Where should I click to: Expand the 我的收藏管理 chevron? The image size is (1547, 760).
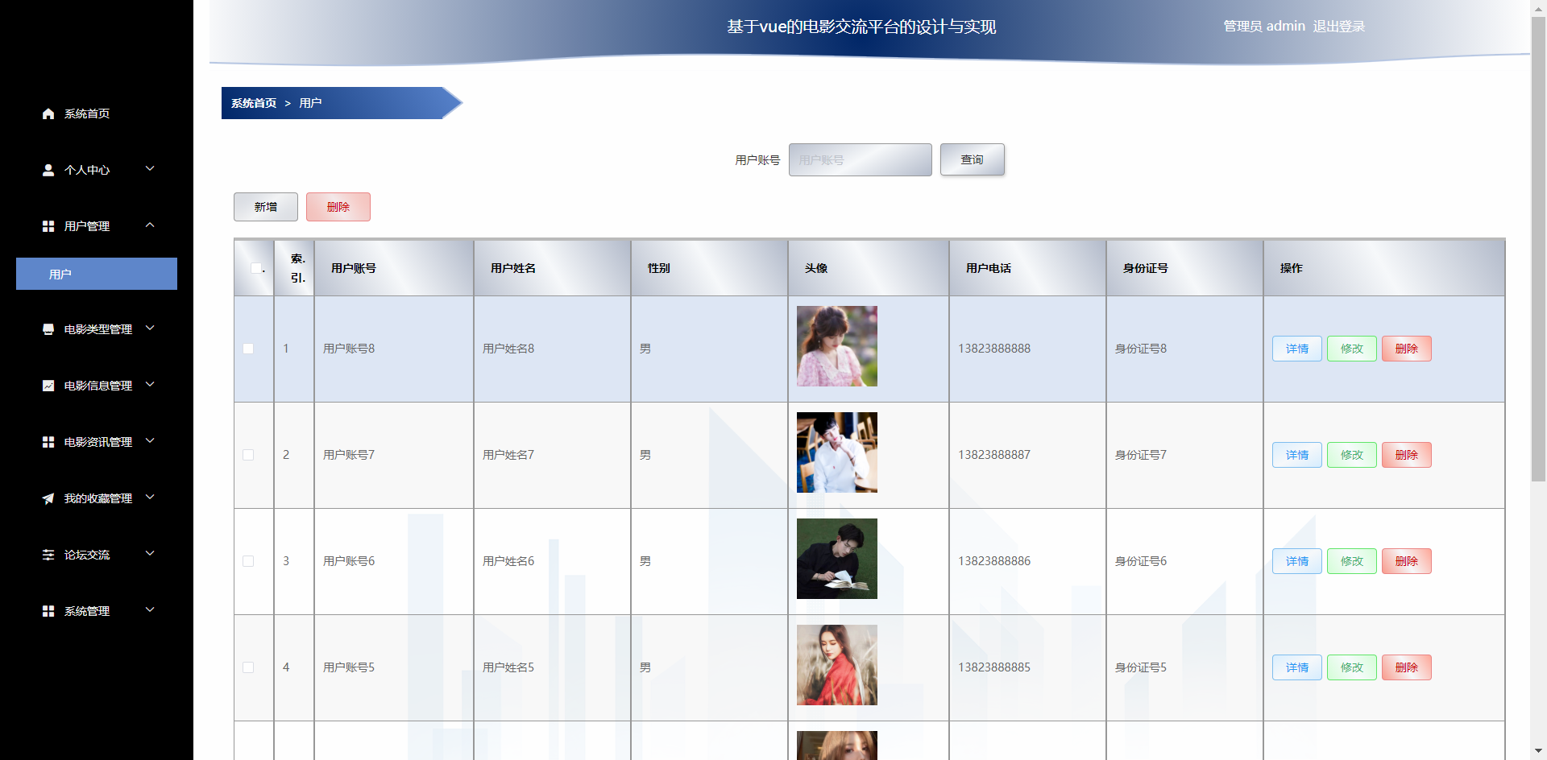(x=150, y=498)
